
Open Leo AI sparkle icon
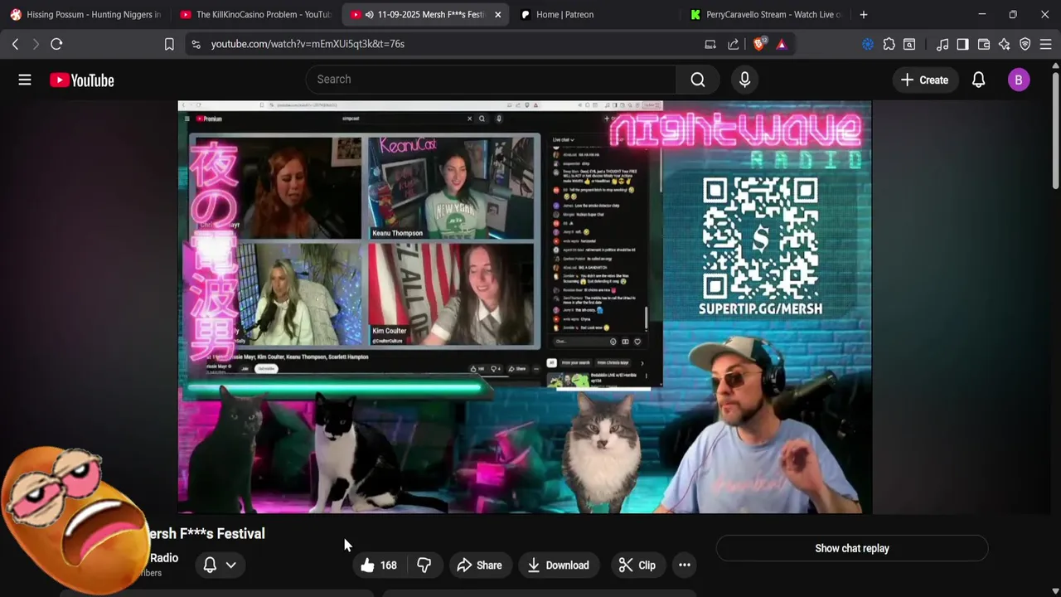click(x=1005, y=44)
